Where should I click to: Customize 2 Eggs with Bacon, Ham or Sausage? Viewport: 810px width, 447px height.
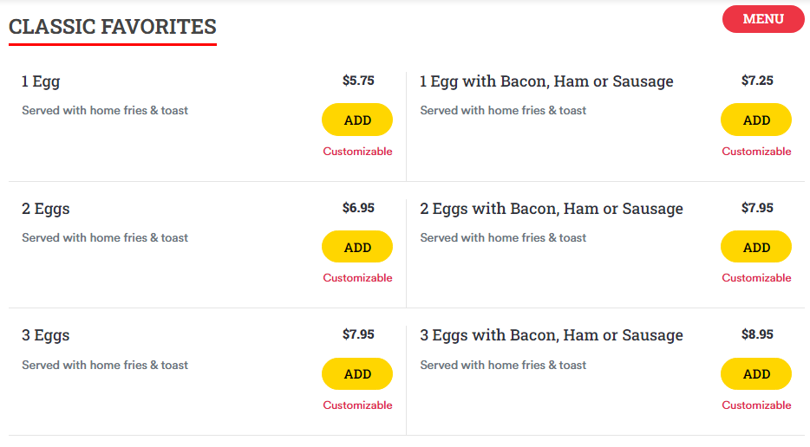(756, 278)
